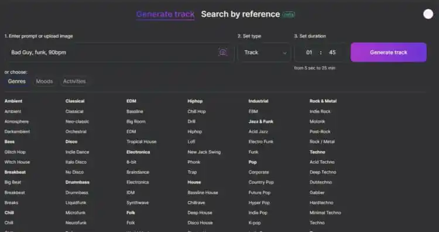
Task: Select the Nu Disco genre
Action: pos(74,172)
